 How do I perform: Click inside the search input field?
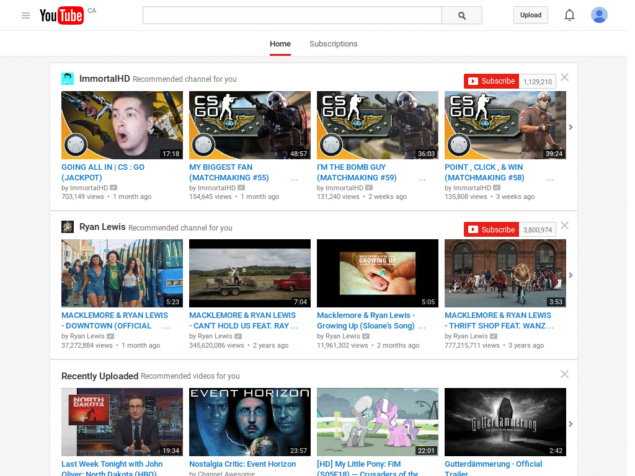(x=292, y=15)
